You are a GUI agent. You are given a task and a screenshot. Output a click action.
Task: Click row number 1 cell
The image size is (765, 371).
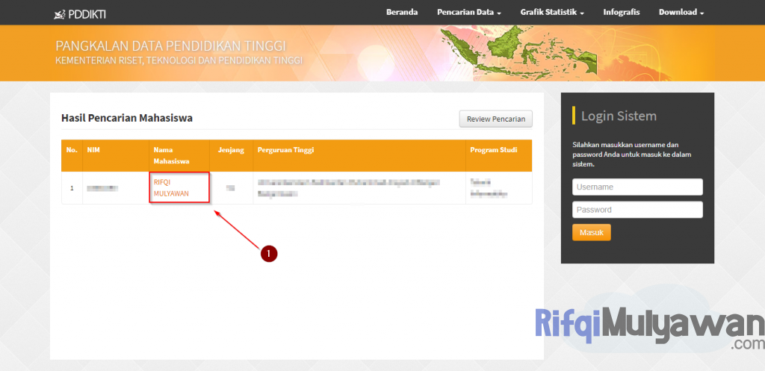click(72, 187)
